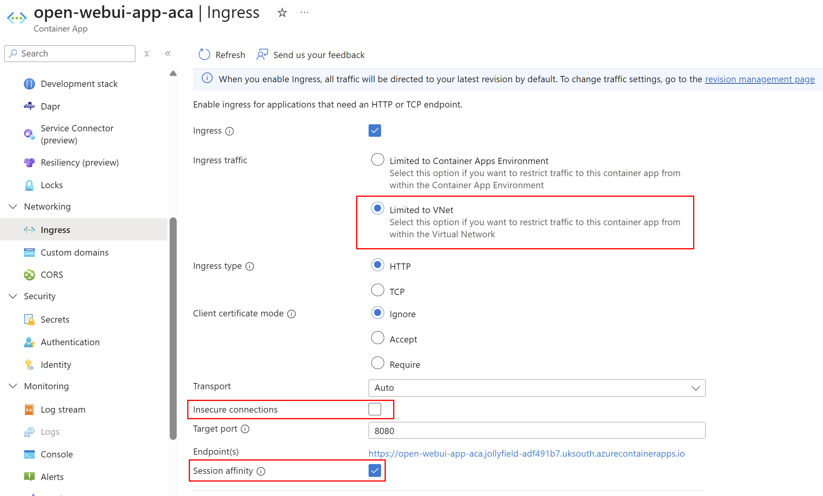Enable the Insecure connections checkbox
823x496 pixels.
click(x=374, y=409)
